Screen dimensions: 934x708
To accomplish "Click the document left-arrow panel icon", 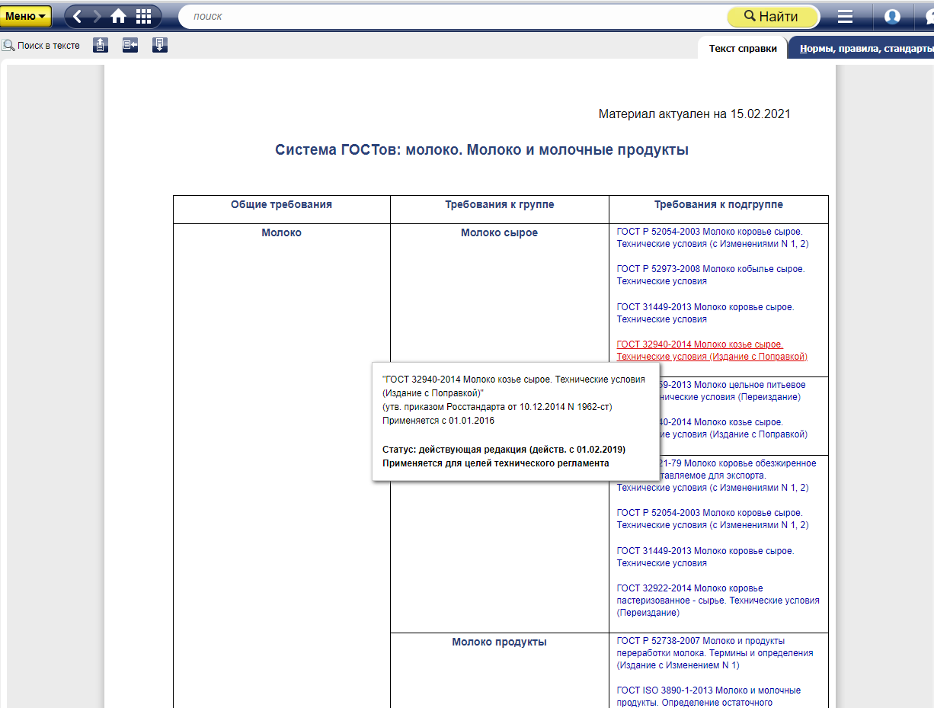I will [130, 46].
